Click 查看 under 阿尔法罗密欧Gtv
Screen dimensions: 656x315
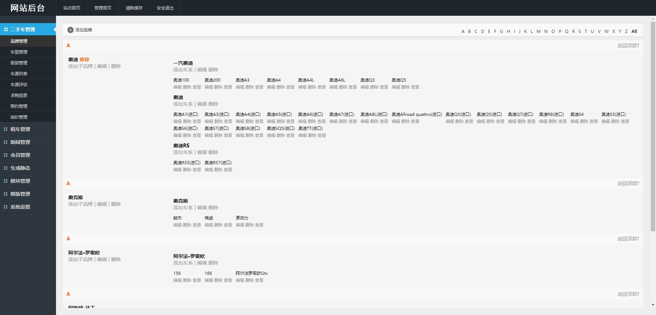tap(259, 280)
